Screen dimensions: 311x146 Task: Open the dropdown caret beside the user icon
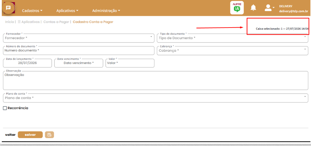[273, 7]
